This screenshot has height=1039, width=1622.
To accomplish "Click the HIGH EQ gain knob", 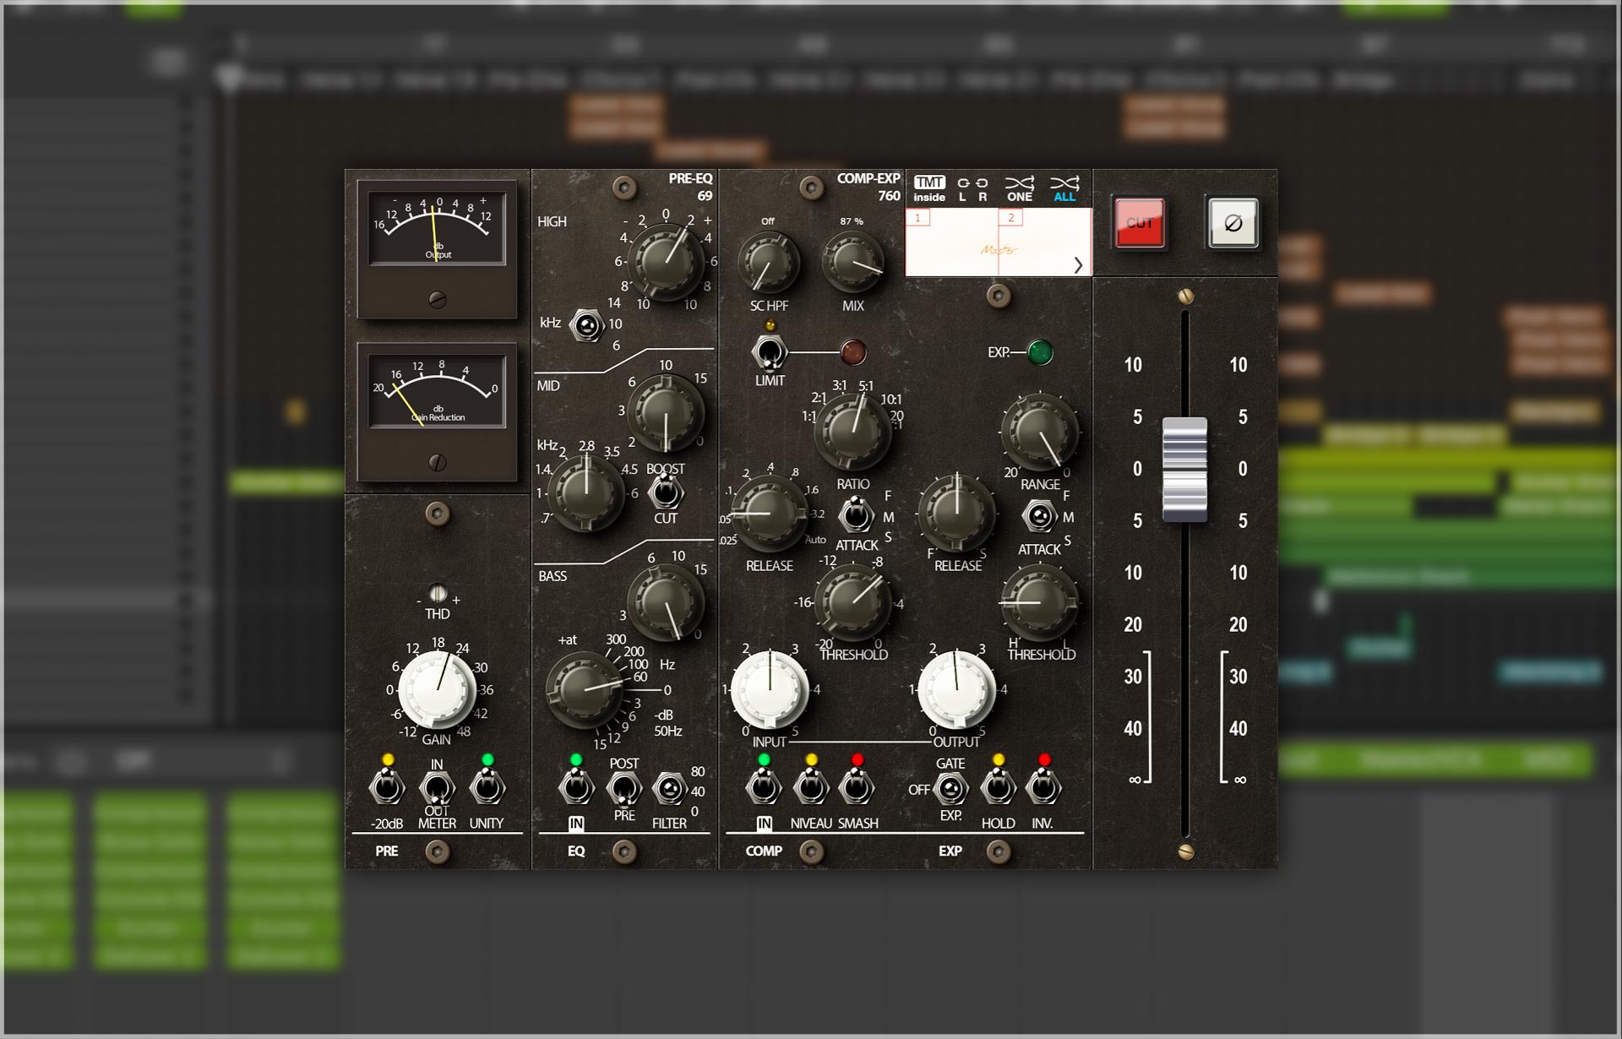I will (667, 261).
